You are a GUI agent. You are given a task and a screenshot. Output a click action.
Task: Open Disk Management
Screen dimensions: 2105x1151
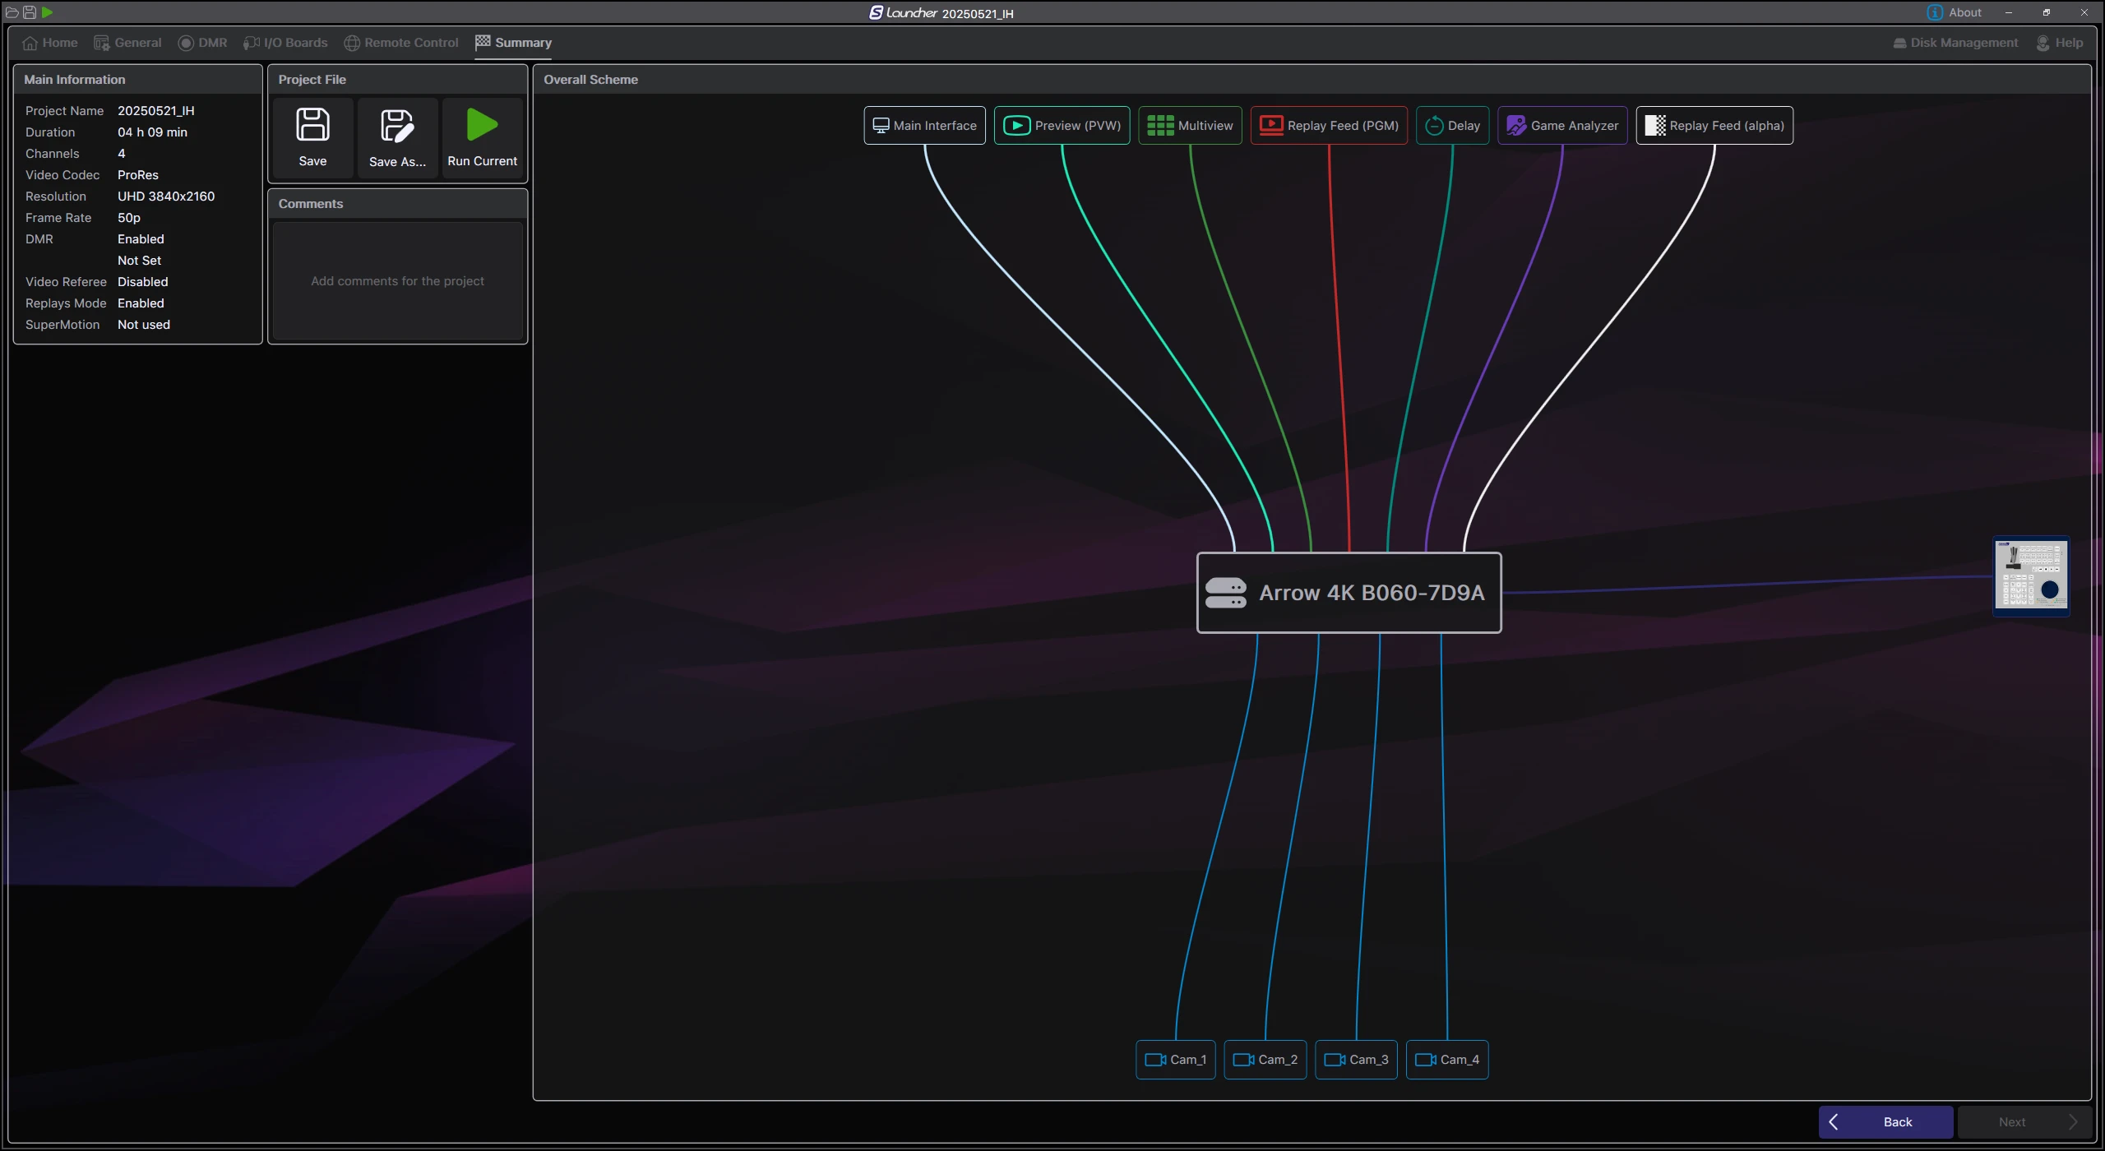1955,43
